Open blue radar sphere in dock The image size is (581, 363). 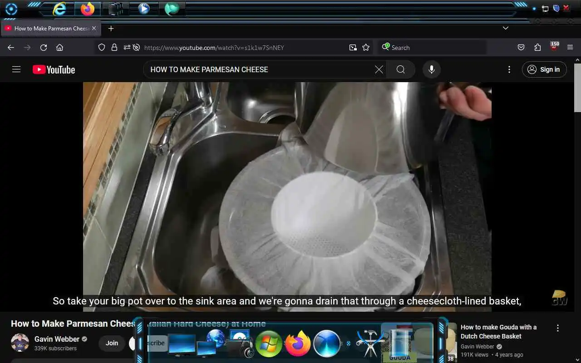click(x=327, y=343)
